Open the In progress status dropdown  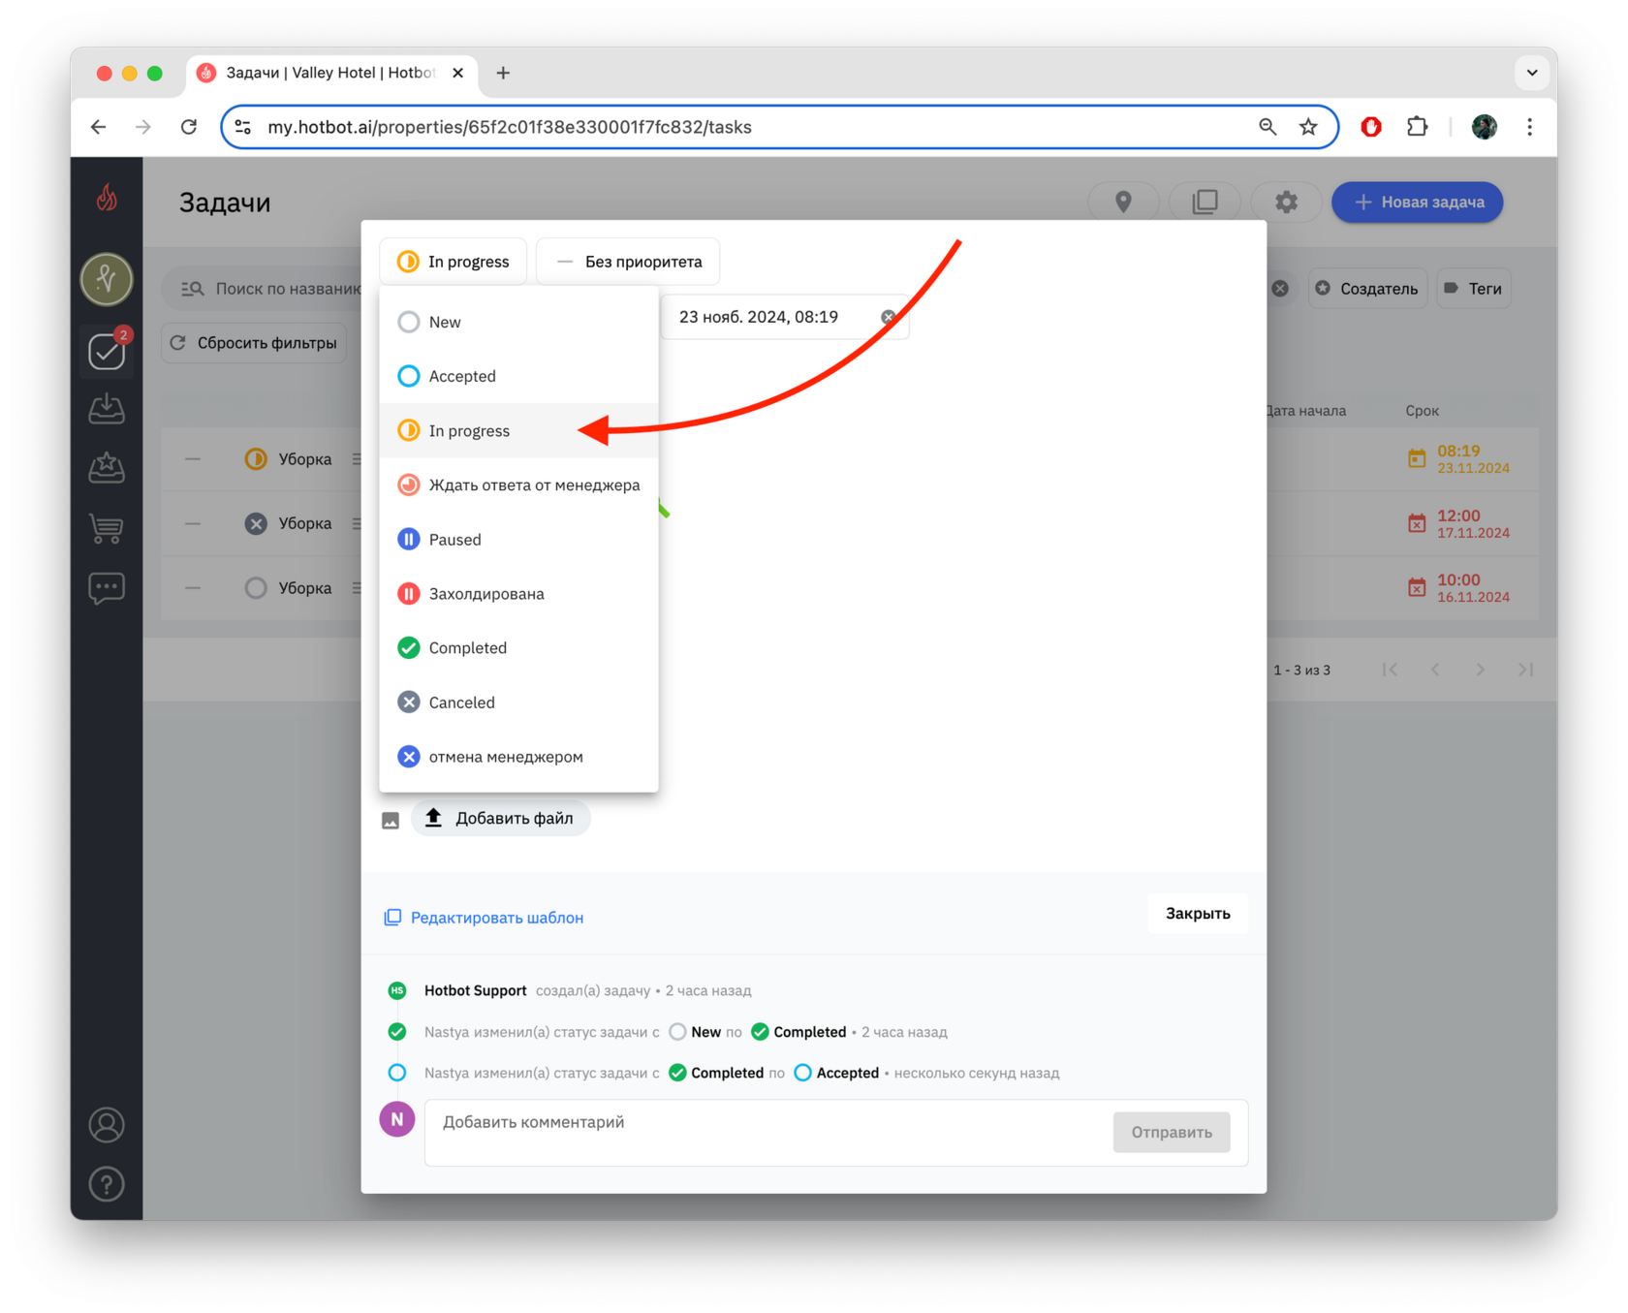pyautogui.click(x=453, y=262)
